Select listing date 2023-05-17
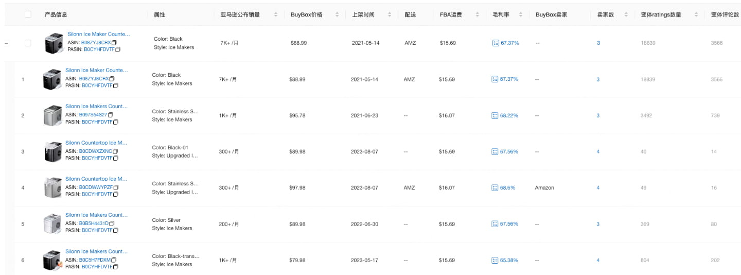The width and height of the screenshot is (741, 275). pos(364,261)
